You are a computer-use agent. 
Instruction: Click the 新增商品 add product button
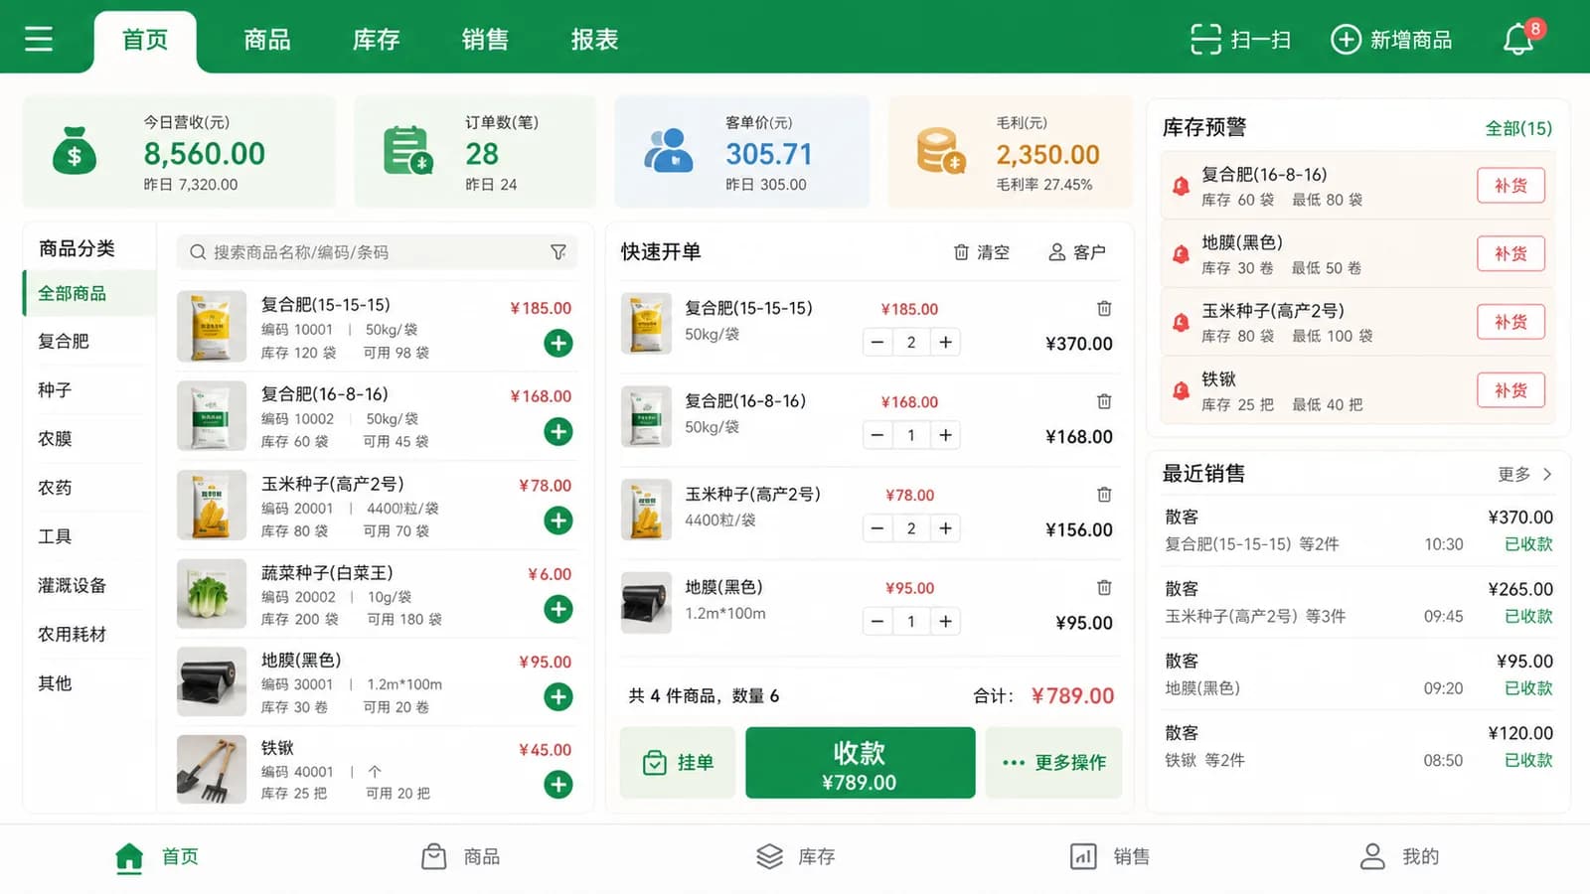tap(1391, 39)
